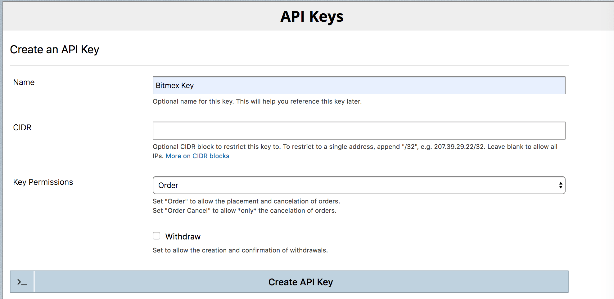Click the Name label beside the text field

(x=24, y=82)
